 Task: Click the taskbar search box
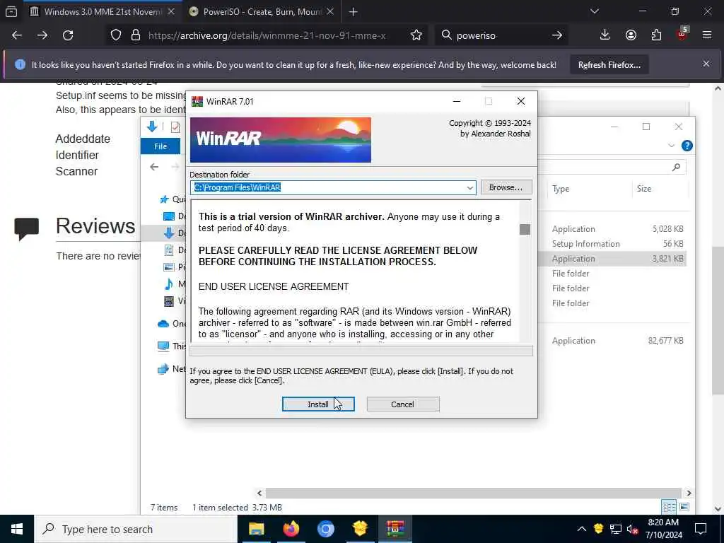136,529
